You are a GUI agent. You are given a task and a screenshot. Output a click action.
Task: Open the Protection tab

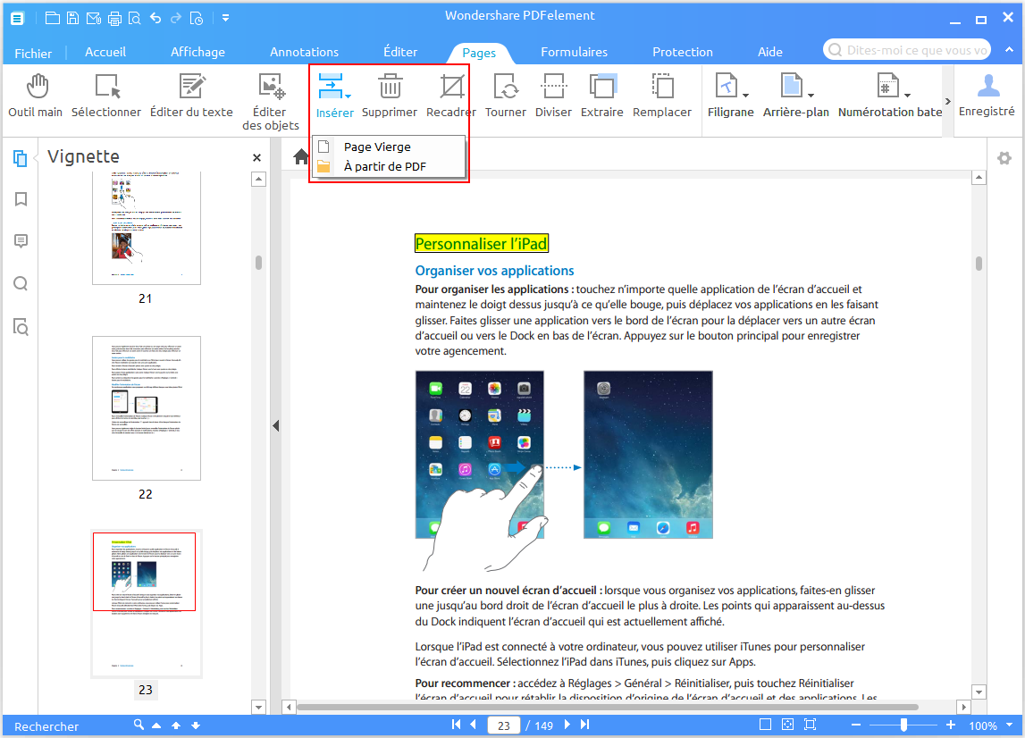(x=682, y=52)
